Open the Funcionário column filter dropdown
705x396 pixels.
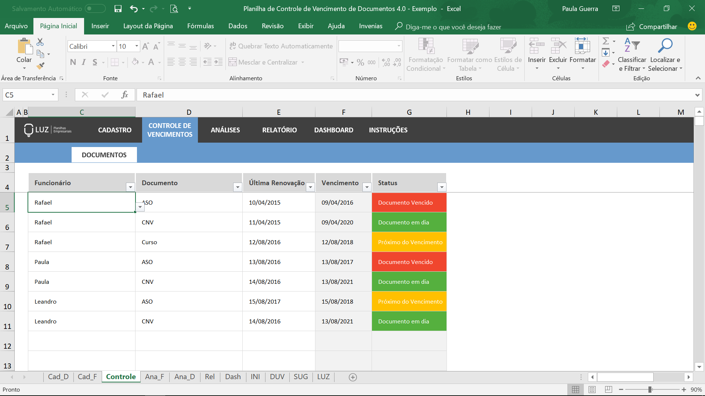130,187
